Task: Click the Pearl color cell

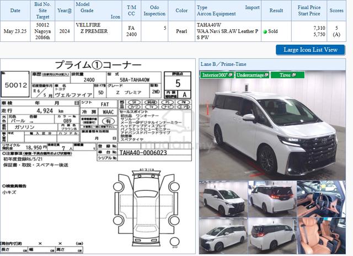Action: click(x=181, y=31)
